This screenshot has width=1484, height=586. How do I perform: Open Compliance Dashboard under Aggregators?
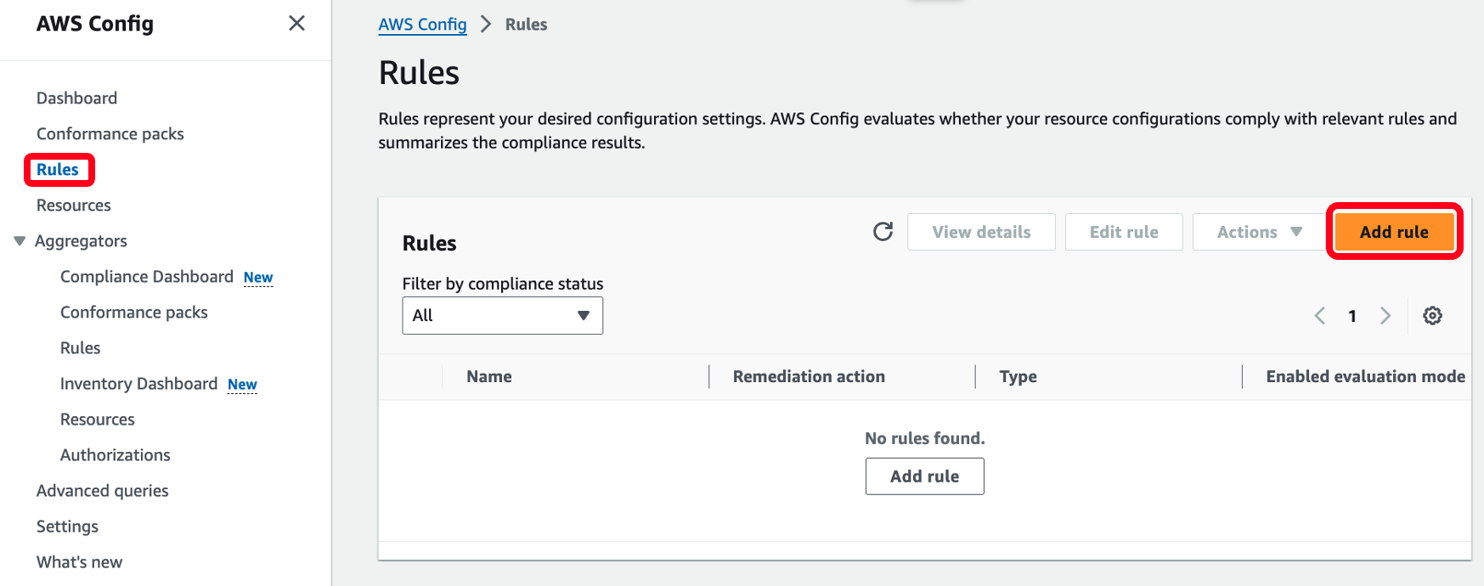pos(146,277)
